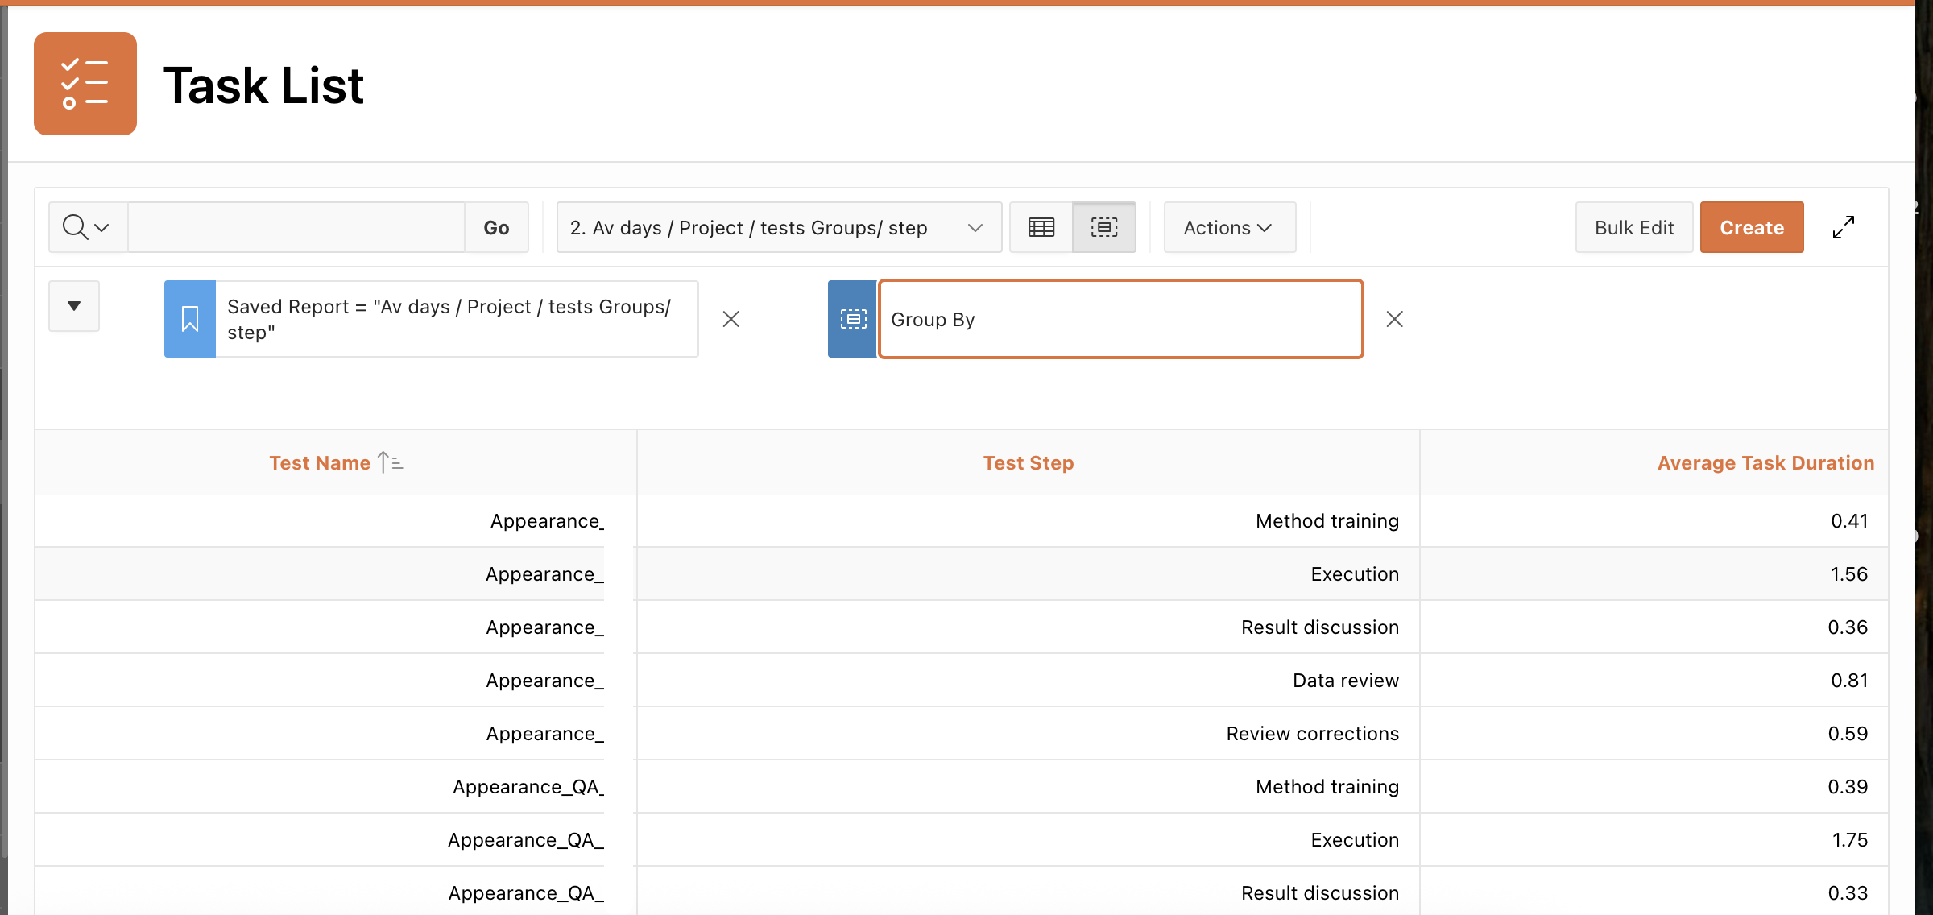The width and height of the screenshot is (1933, 915).
Task: Click the Task List checklist icon
Action: [85, 84]
